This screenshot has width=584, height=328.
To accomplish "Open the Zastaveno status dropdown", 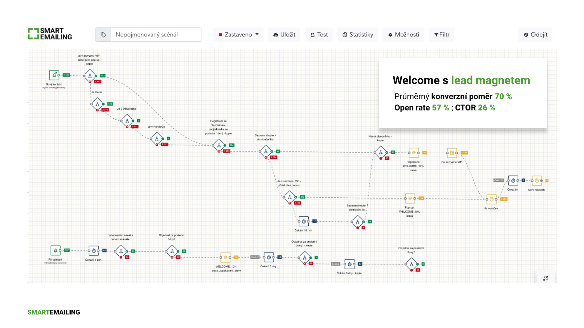I will (238, 35).
